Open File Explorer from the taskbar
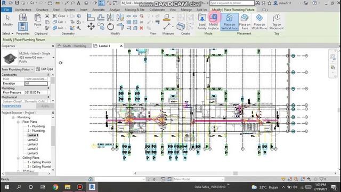341x192 pixels. coord(68,187)
